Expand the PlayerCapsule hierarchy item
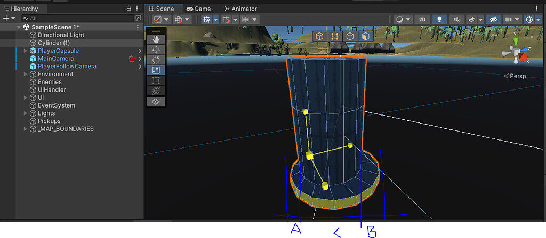 click(x=26, y=51)
